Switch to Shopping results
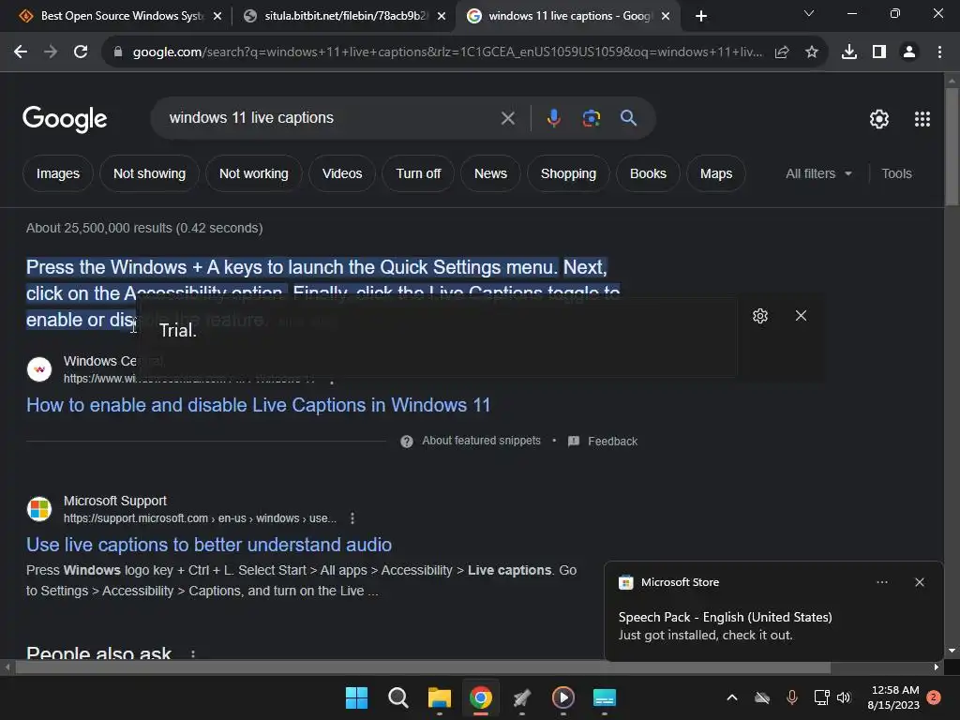 568,173
